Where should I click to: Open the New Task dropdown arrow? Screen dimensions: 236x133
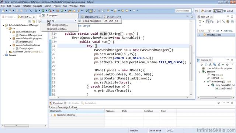click(203, 21)
